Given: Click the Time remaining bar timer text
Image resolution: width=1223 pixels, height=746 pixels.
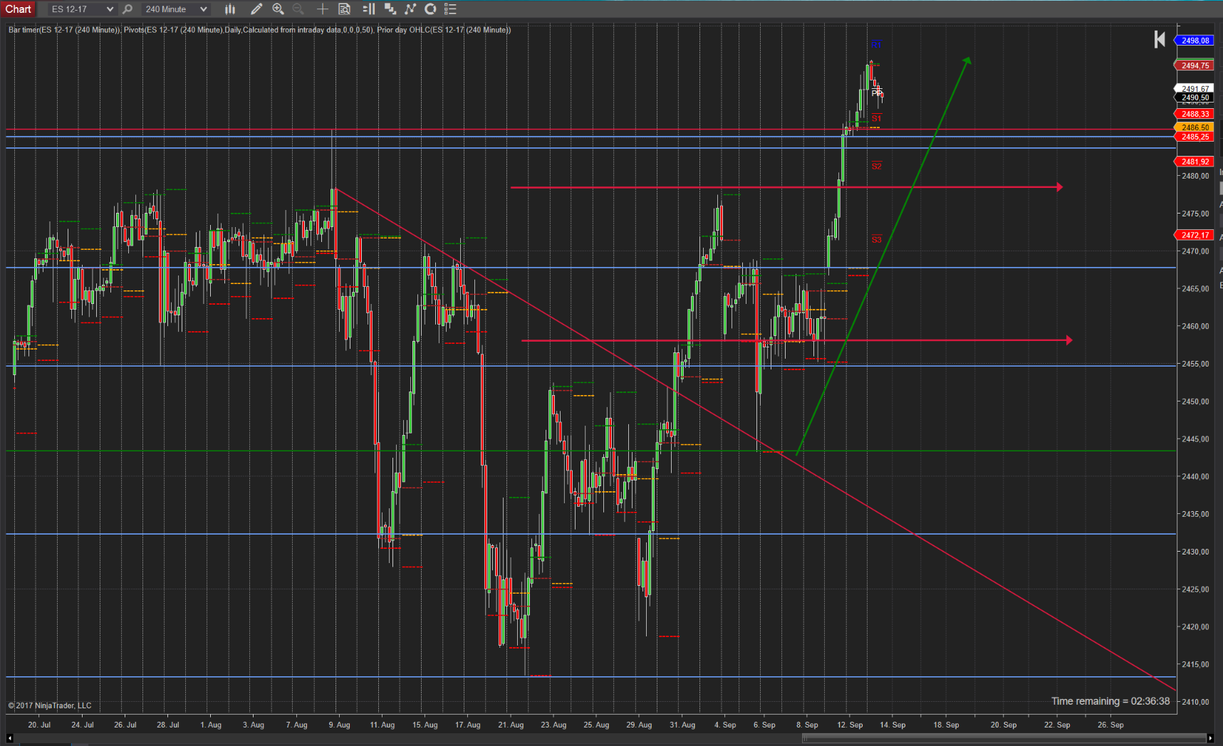Looking at the screenshot, I should (x=1110, y=701).
